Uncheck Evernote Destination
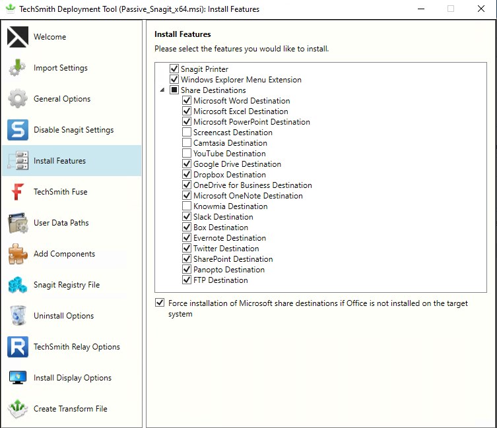 (x=187, y=237)
